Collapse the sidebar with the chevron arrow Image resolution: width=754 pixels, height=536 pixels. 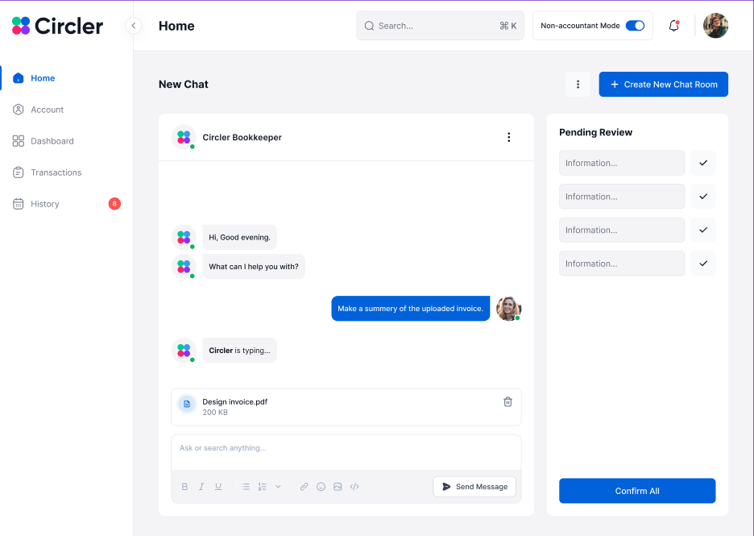click(x=133, y=25)
